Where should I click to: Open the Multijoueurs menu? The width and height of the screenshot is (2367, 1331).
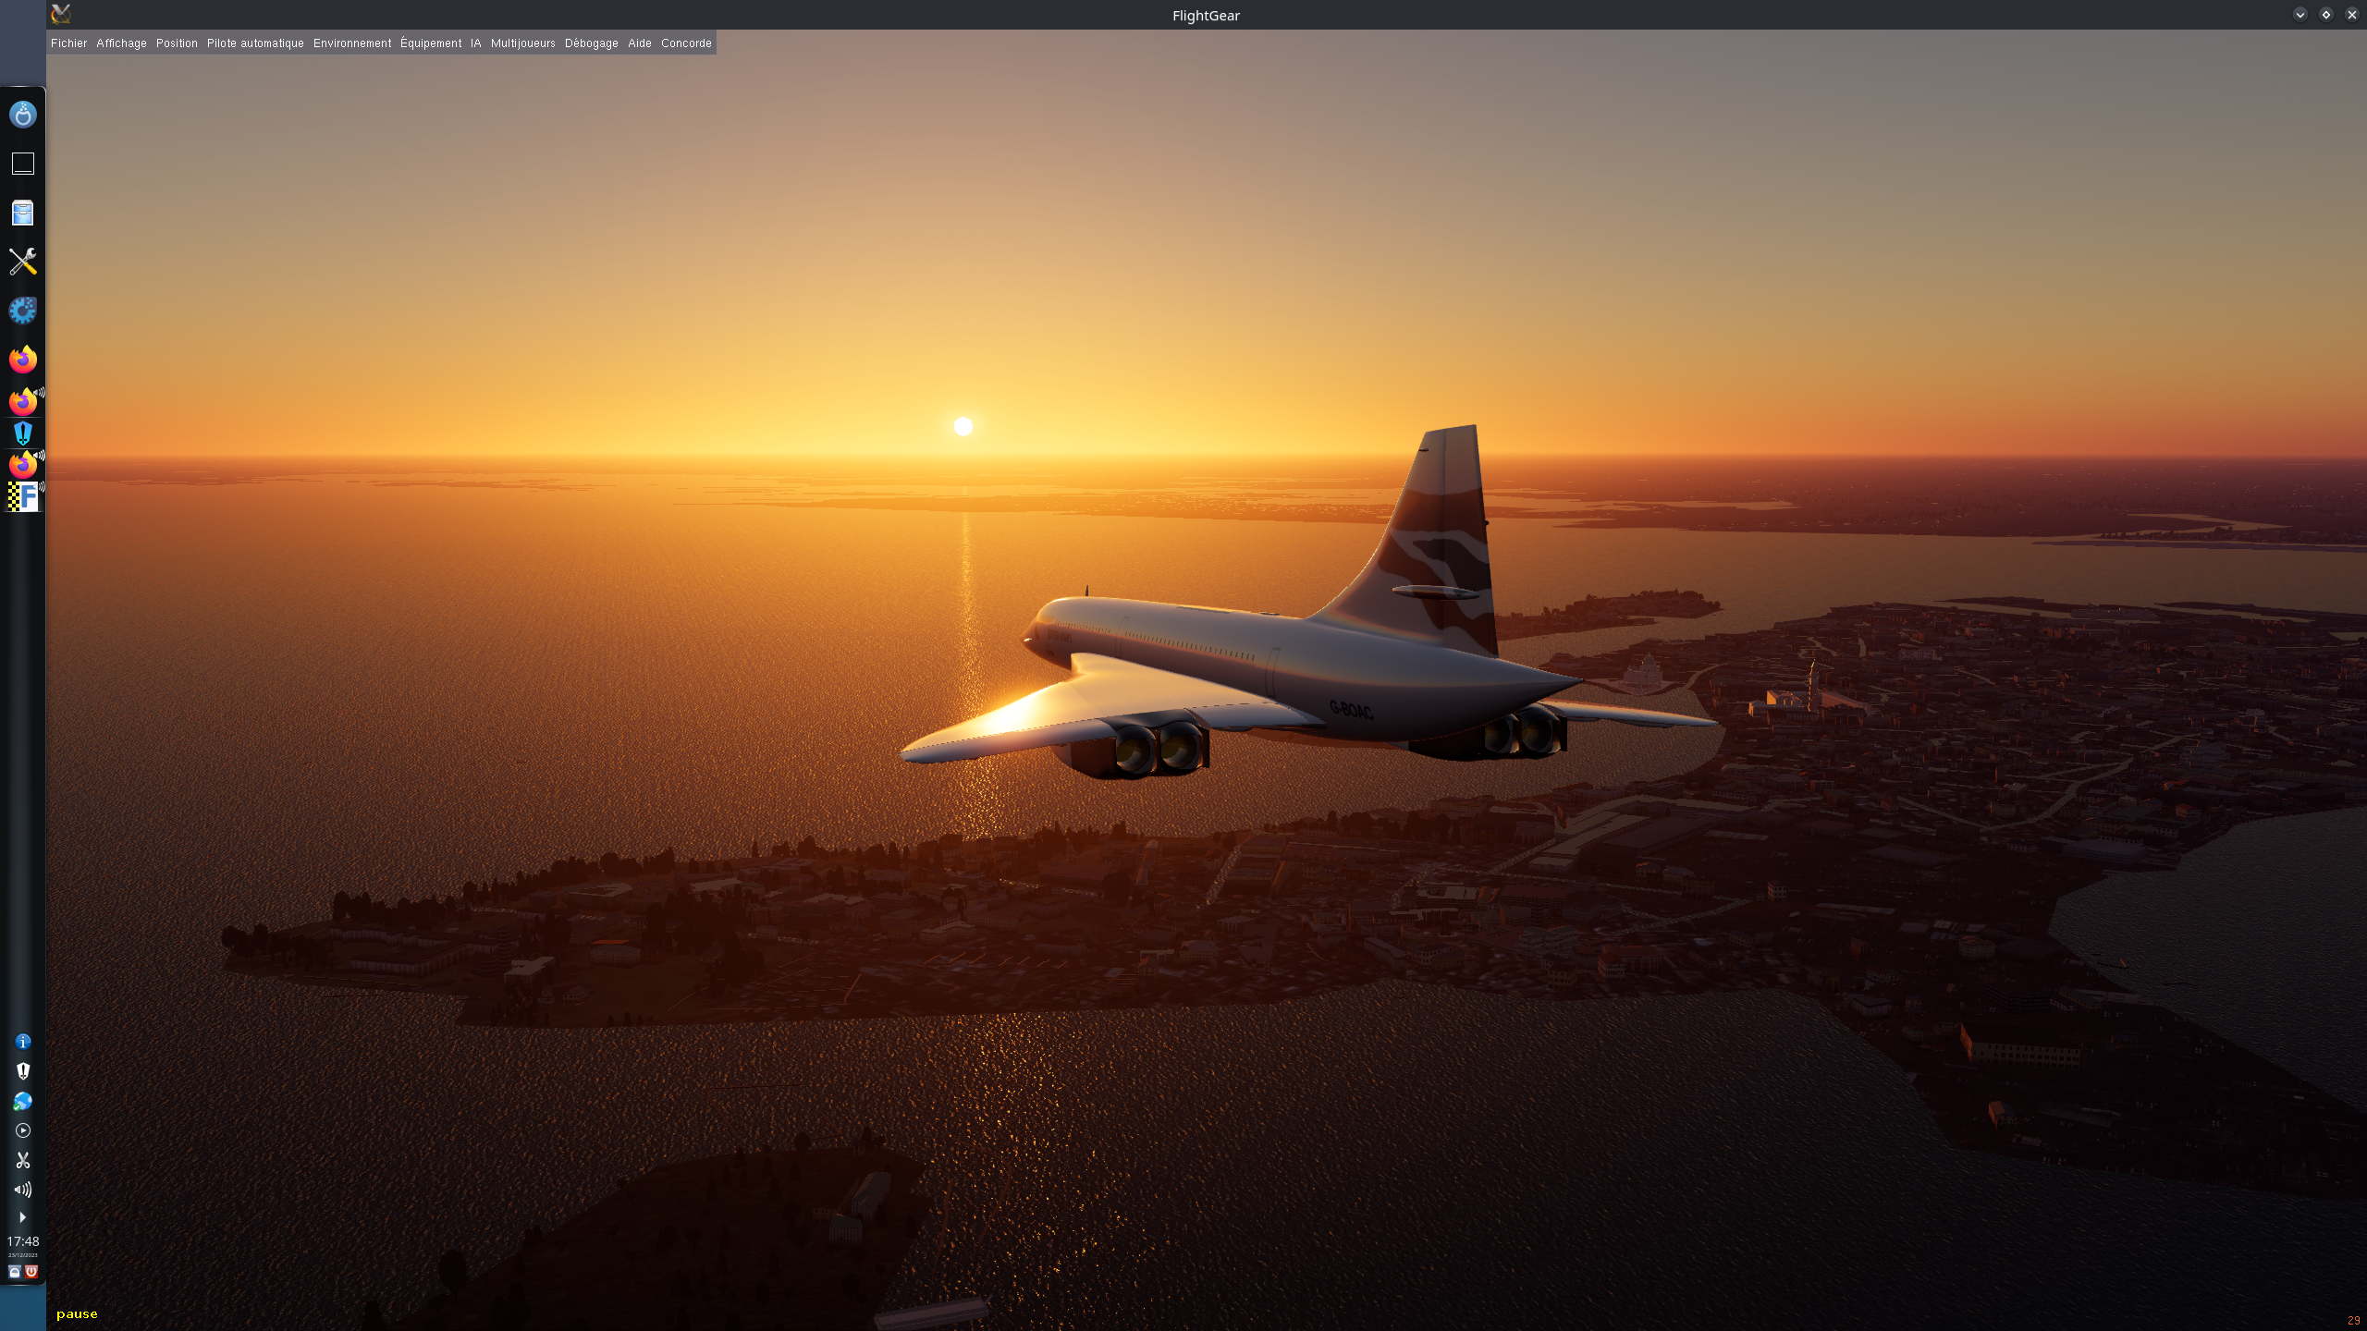522,43
